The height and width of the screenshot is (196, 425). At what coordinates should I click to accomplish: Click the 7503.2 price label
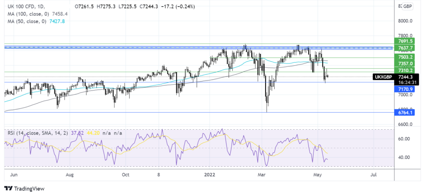pos(403,57)
